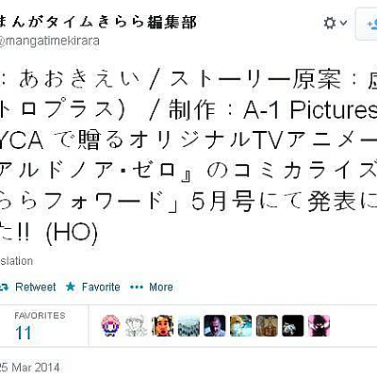Open the black background avatar profile

(293, 325)
